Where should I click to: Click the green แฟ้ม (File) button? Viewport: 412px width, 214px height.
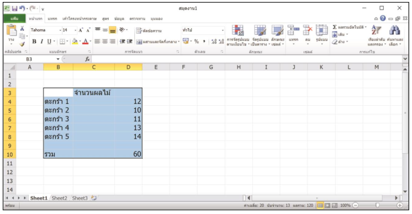tap(15, 19)
